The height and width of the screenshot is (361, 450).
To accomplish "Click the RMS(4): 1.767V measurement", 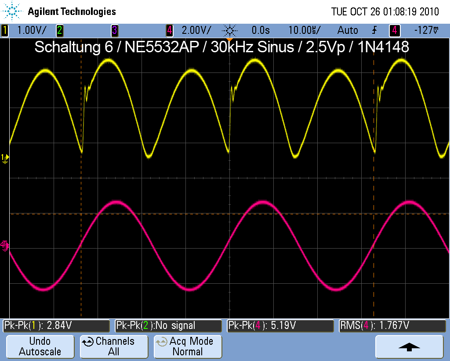I will point(392,326).
